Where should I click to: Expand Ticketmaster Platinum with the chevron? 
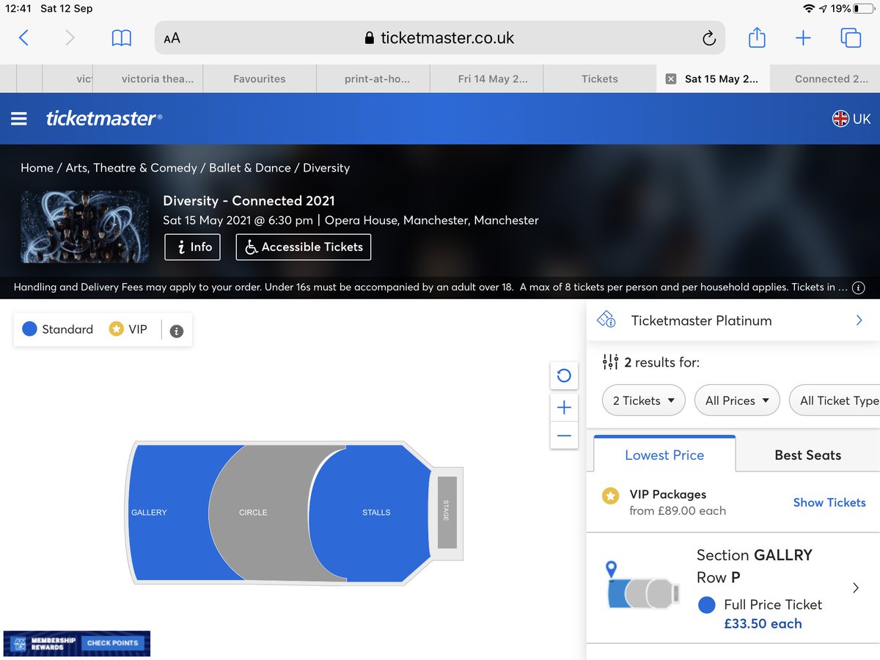coord(859,320)
